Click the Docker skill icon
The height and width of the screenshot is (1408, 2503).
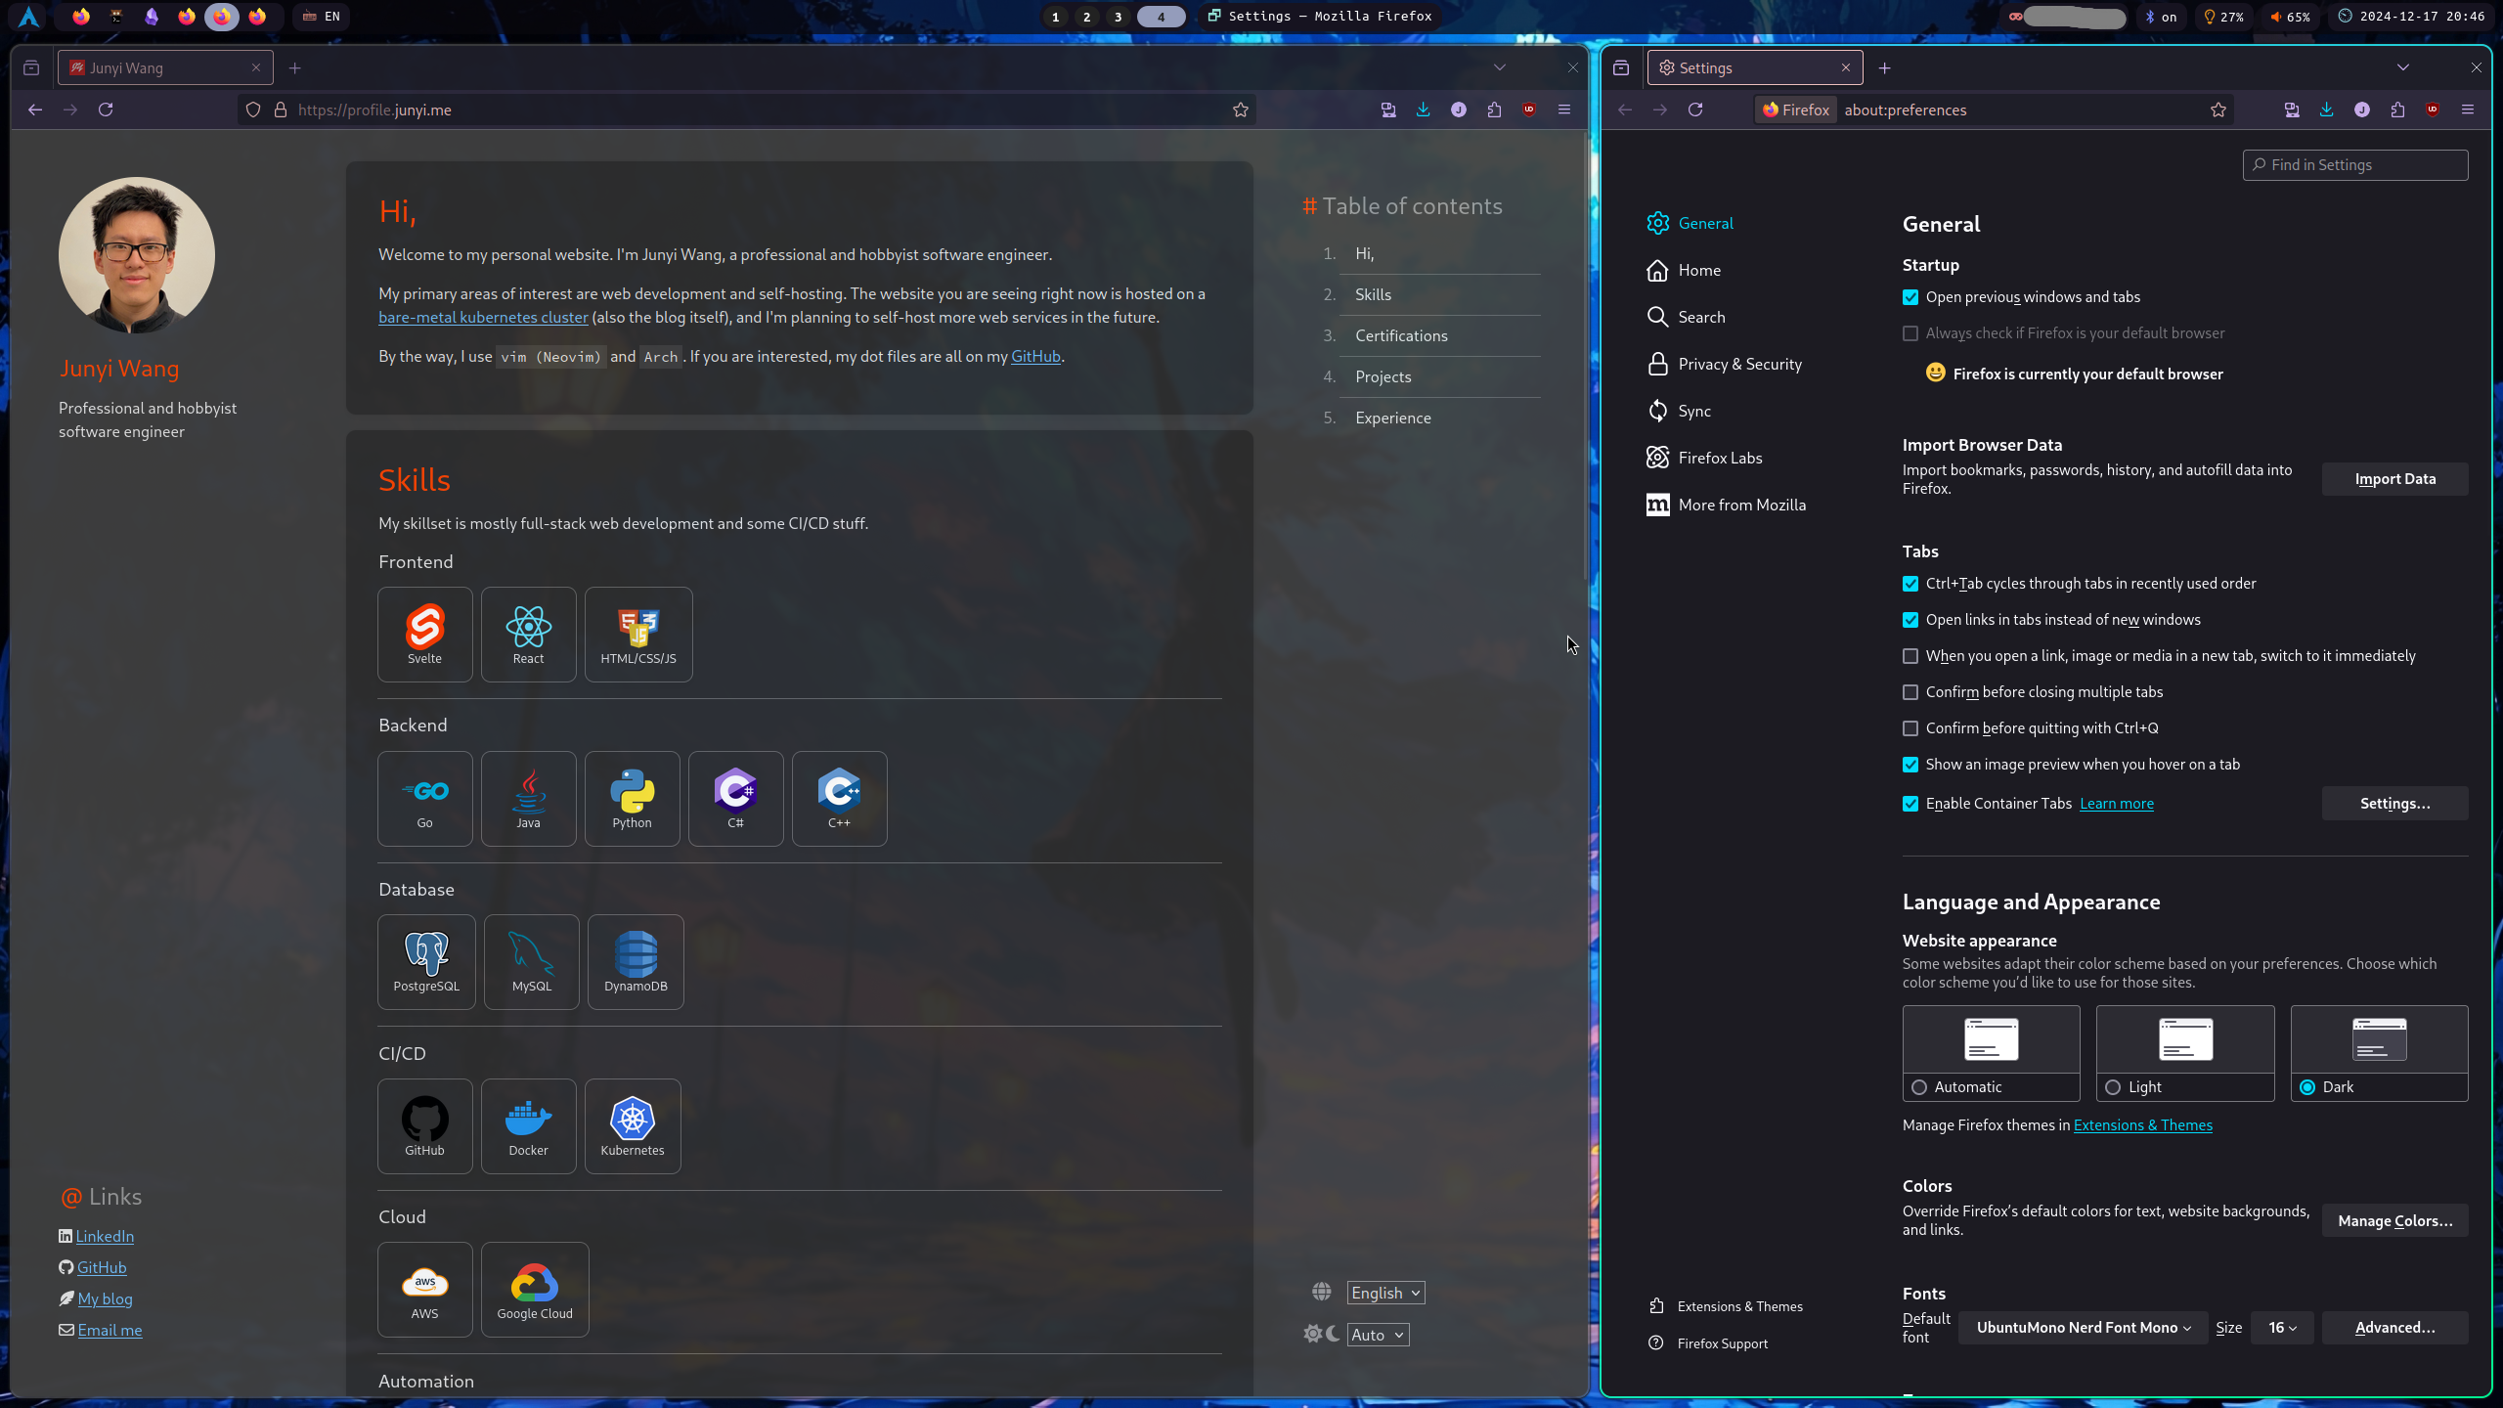[x=529, y=1125]
